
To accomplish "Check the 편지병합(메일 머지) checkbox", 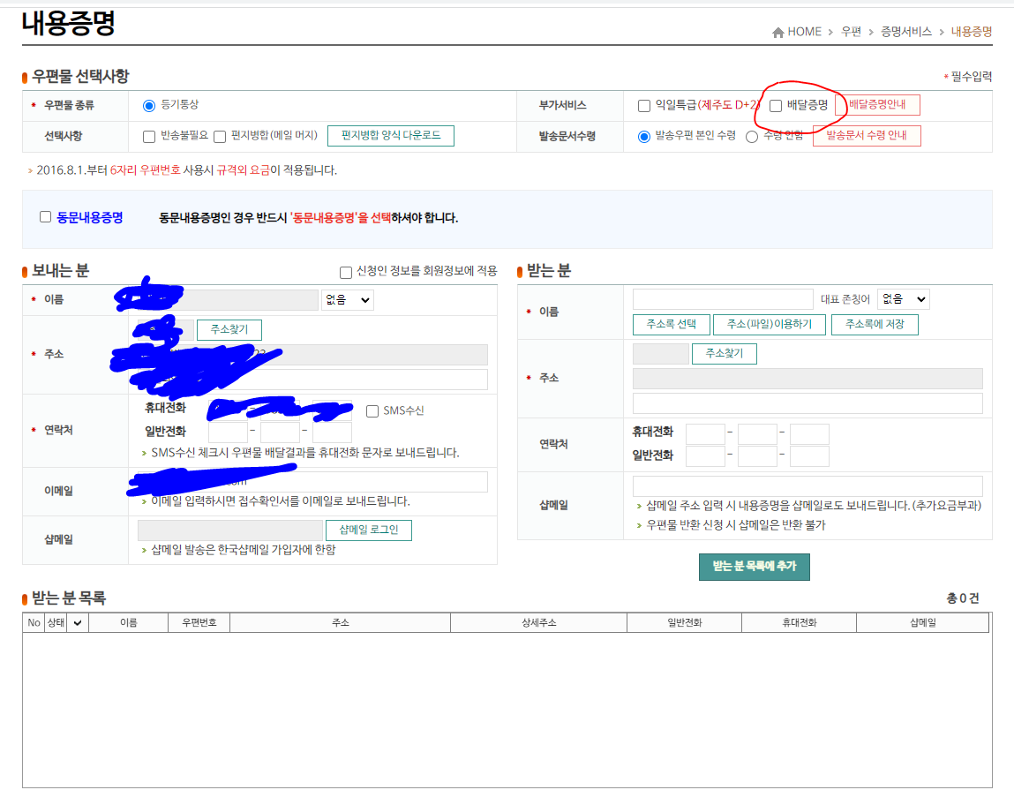I will pos(220,137).
